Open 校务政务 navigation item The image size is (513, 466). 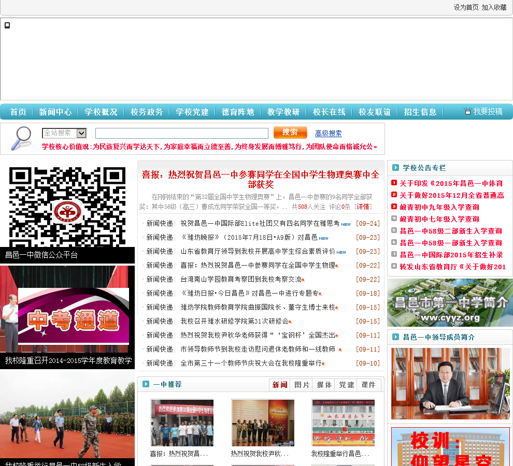(x=147, y=112)
